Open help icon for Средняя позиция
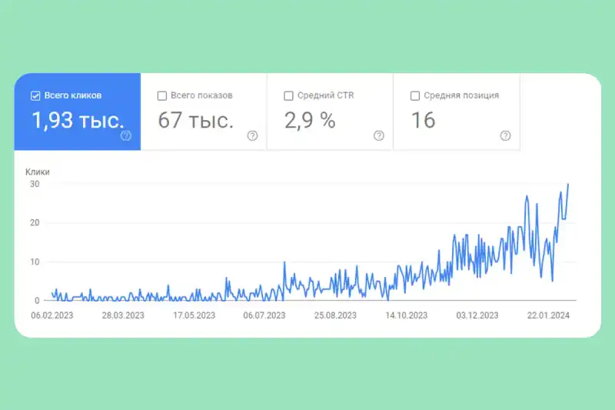This screenshot has height=410, width=615. (505, 136)
